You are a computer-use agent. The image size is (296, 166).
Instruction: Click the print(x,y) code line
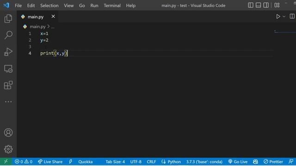[x=54, y=53]
